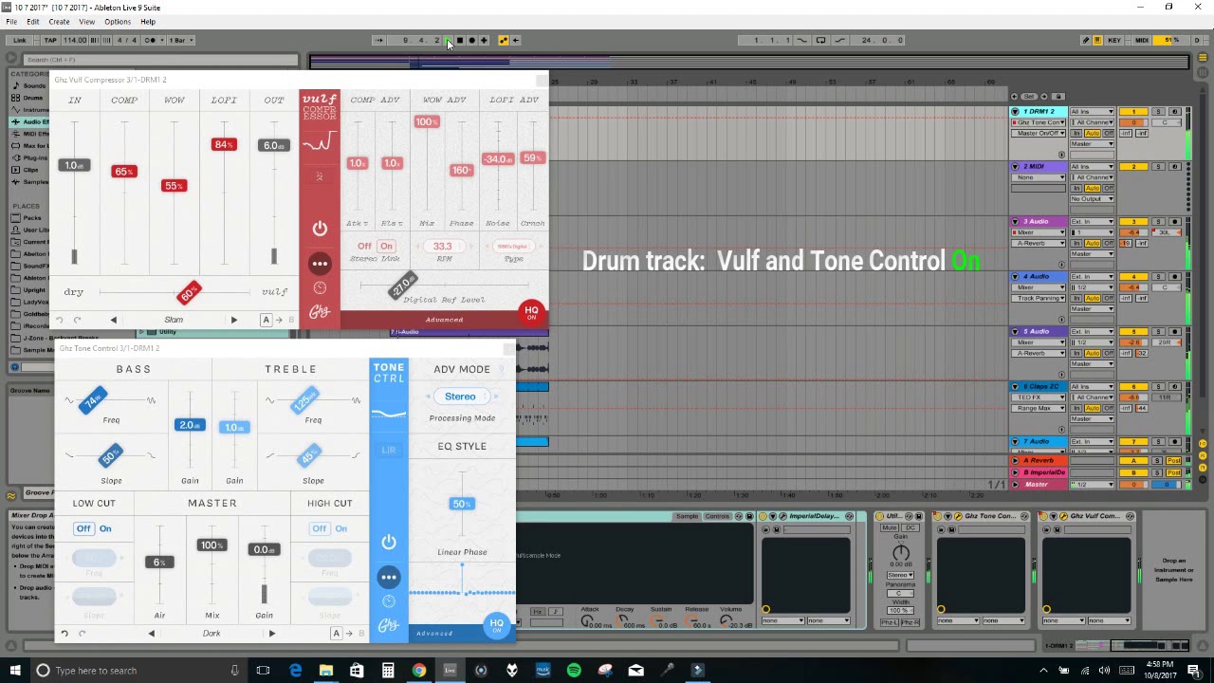Undo in Tone Control preset bar
Viewport: 1214px width, 683px height.
[64, 634]
